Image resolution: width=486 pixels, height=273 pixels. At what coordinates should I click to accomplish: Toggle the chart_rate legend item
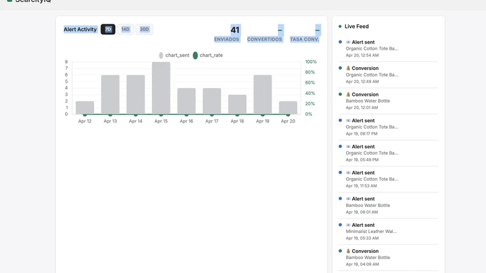tap(208, 55)
